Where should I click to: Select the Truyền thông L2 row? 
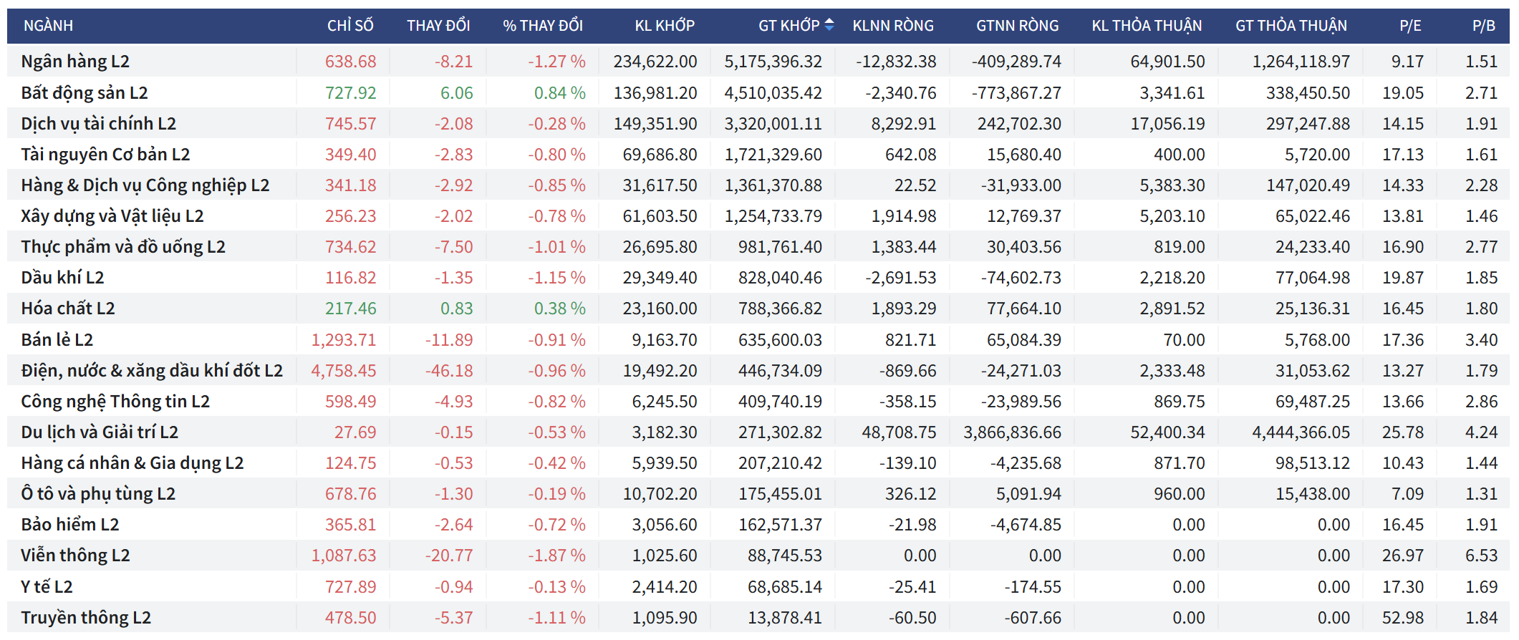(86, 618)
